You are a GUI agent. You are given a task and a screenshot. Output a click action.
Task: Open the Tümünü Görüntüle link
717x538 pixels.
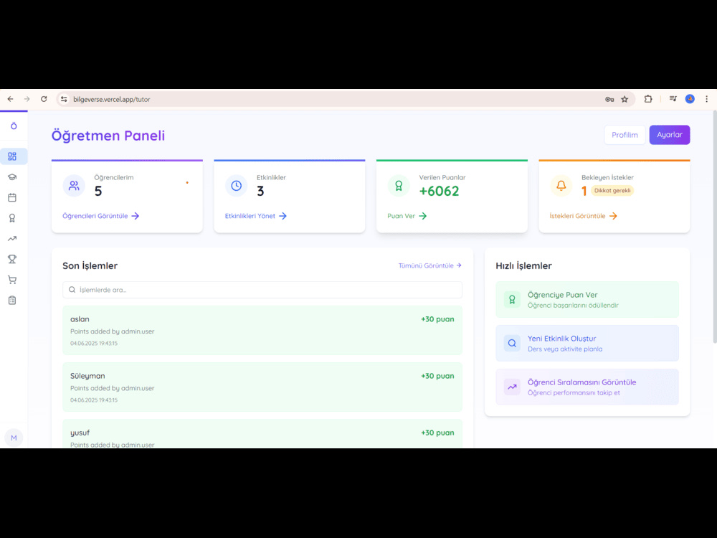point(429,265)
